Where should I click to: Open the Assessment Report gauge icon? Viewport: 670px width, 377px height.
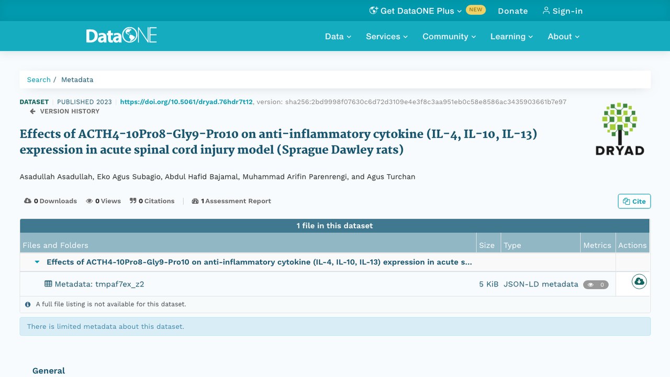point(195,201)
